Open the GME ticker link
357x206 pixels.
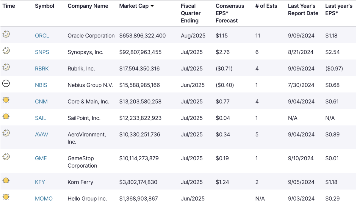click(41, 158)
